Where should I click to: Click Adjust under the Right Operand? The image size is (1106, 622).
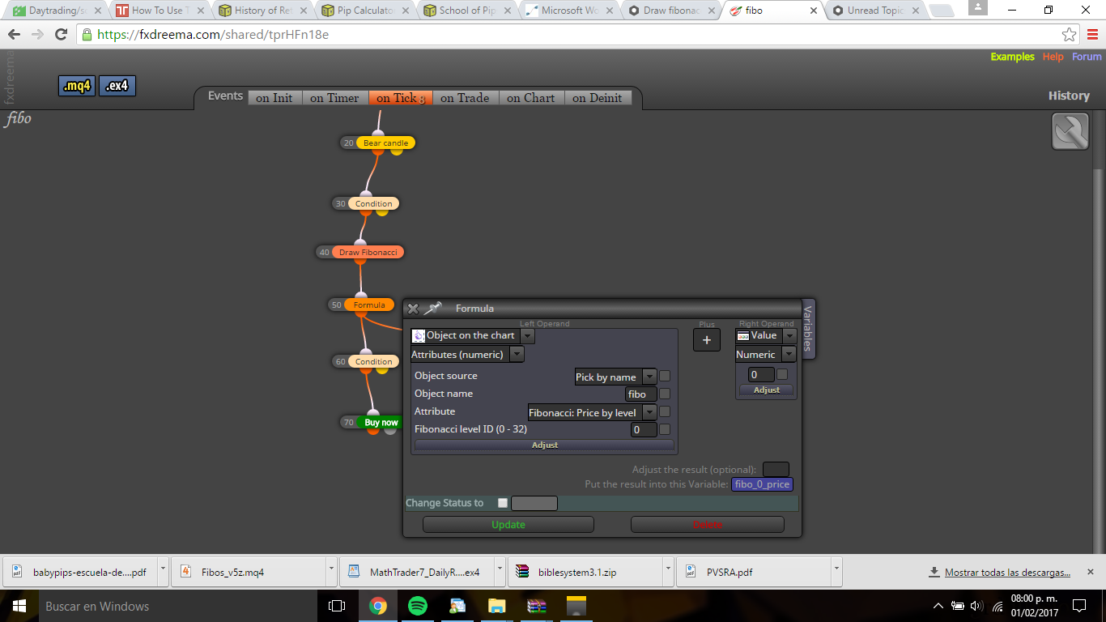coord(767,390)
